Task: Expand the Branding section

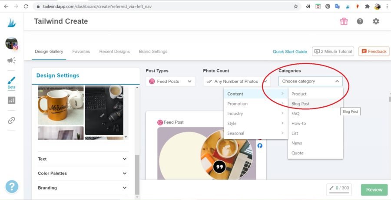Action: coord(83,188)
